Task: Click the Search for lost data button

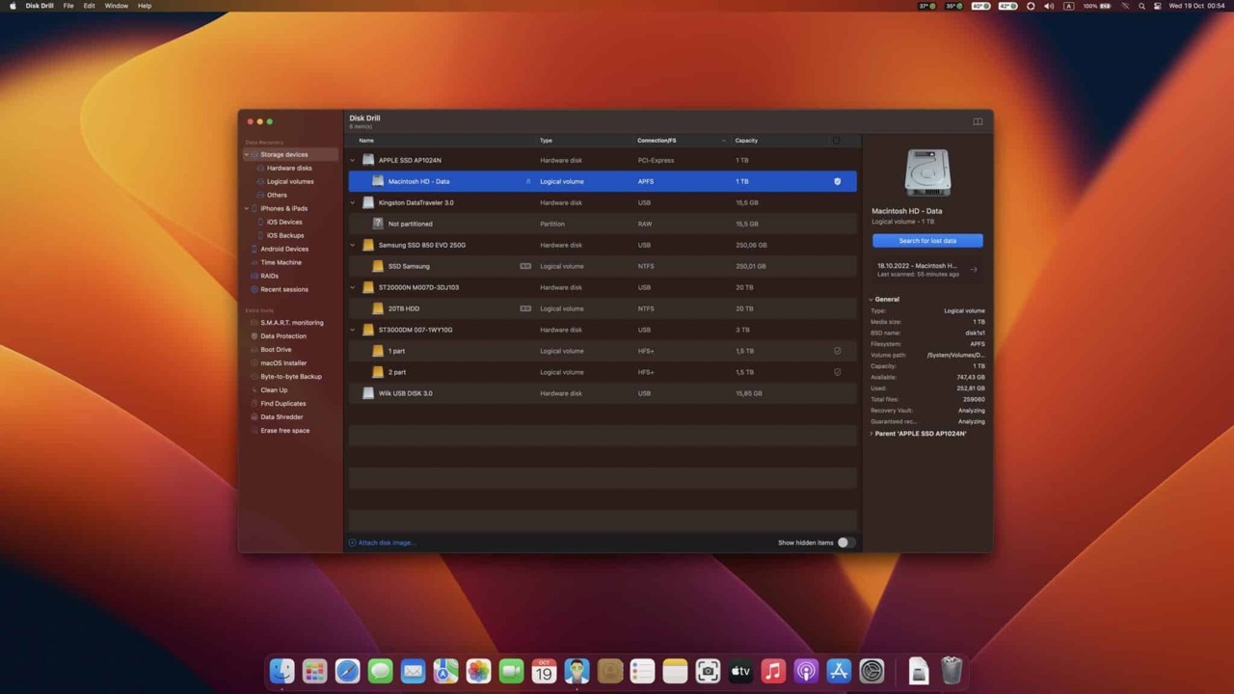Action: [x=927, y=240]
